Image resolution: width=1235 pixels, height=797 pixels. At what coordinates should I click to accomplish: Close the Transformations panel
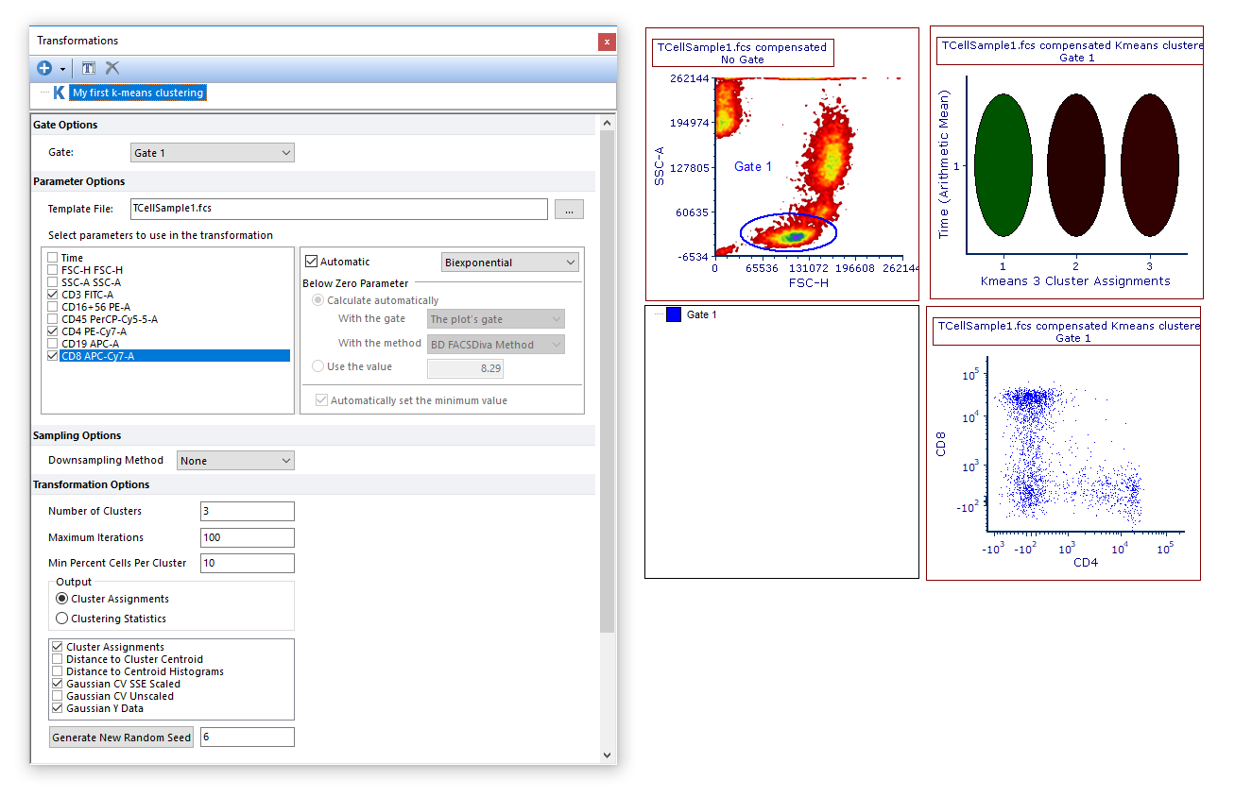tap(607, 42)
